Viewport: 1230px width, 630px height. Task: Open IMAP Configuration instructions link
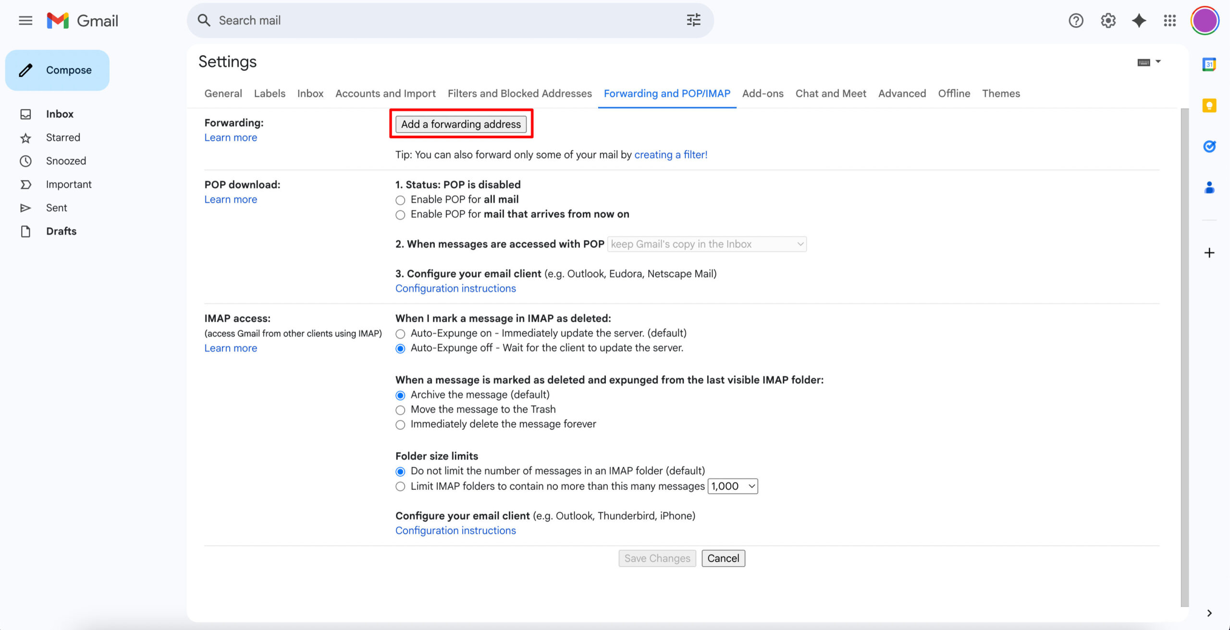pyautogui.click(x=455, y=530)
